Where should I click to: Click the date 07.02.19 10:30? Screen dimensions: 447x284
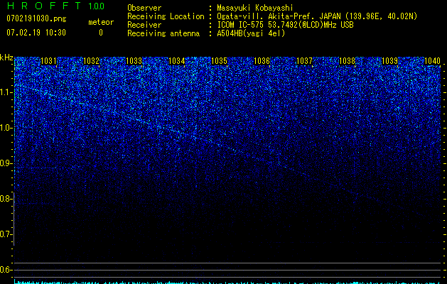point(36,32)
